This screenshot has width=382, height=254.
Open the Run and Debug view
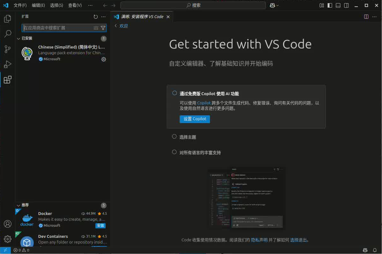tap(7, 64)
